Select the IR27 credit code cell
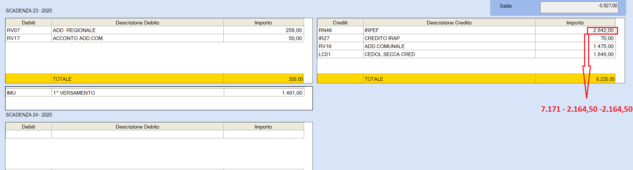633x170 pixels. pyautogui.click(x=340, y=38)
